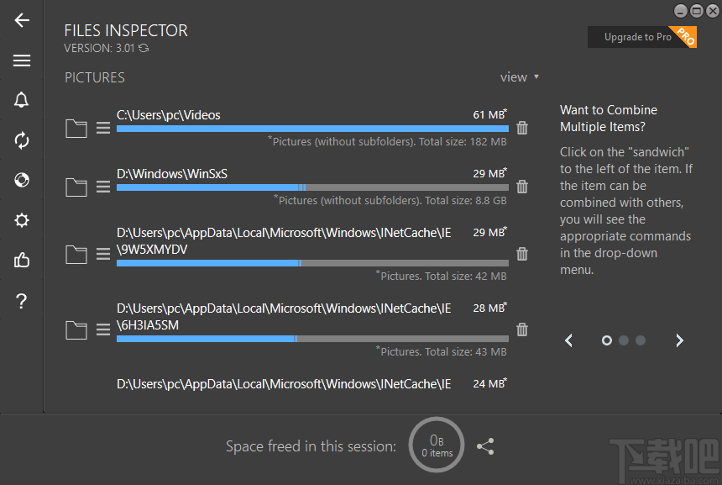Viewport: 722px width, 485px height.
Task: Click the share icon beside space freed counter
Action: pyautogui.click(x=485, y=446)
